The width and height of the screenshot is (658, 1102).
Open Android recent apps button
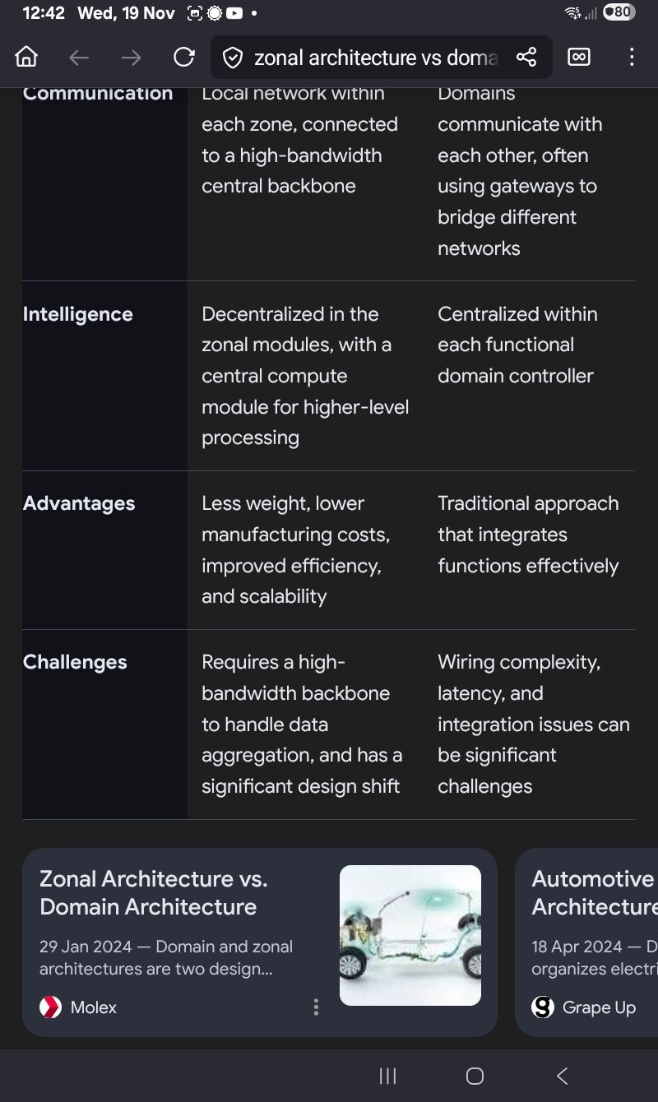(387, 1076)
